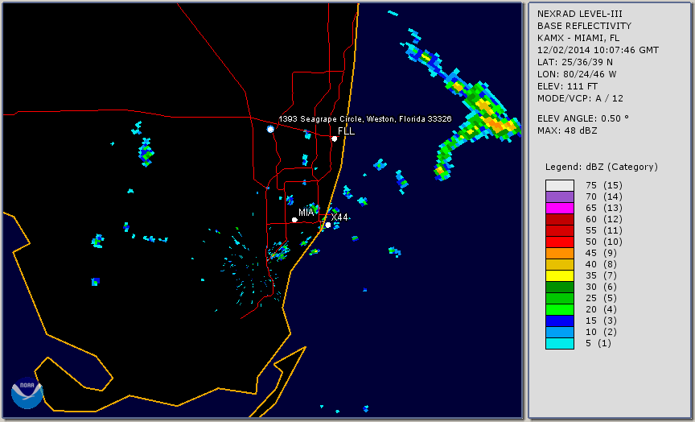Select the 40 dBZ gold legend swatch
This screenshot has height=422, width=695.
[x=560, y=264]
